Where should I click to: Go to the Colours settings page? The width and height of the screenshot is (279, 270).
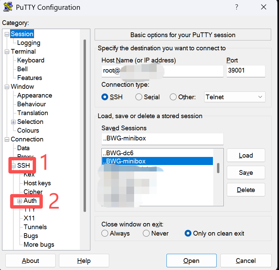pos(28,131)
